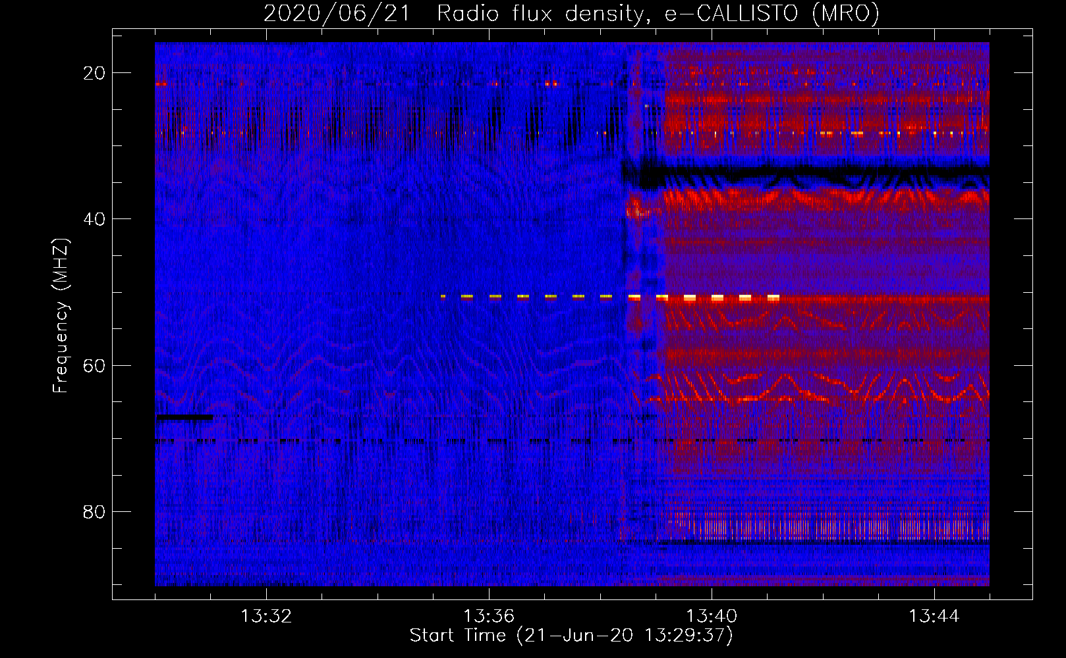Select the frequency tick label "20"

coord(94,73)
